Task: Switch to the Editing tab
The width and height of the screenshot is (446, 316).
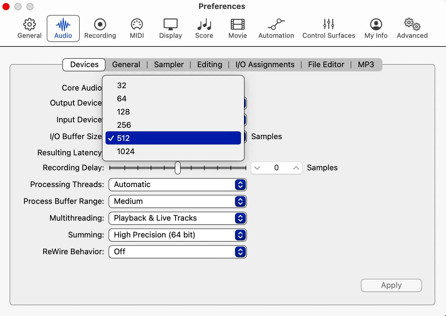Action: (x=209, y=64)
